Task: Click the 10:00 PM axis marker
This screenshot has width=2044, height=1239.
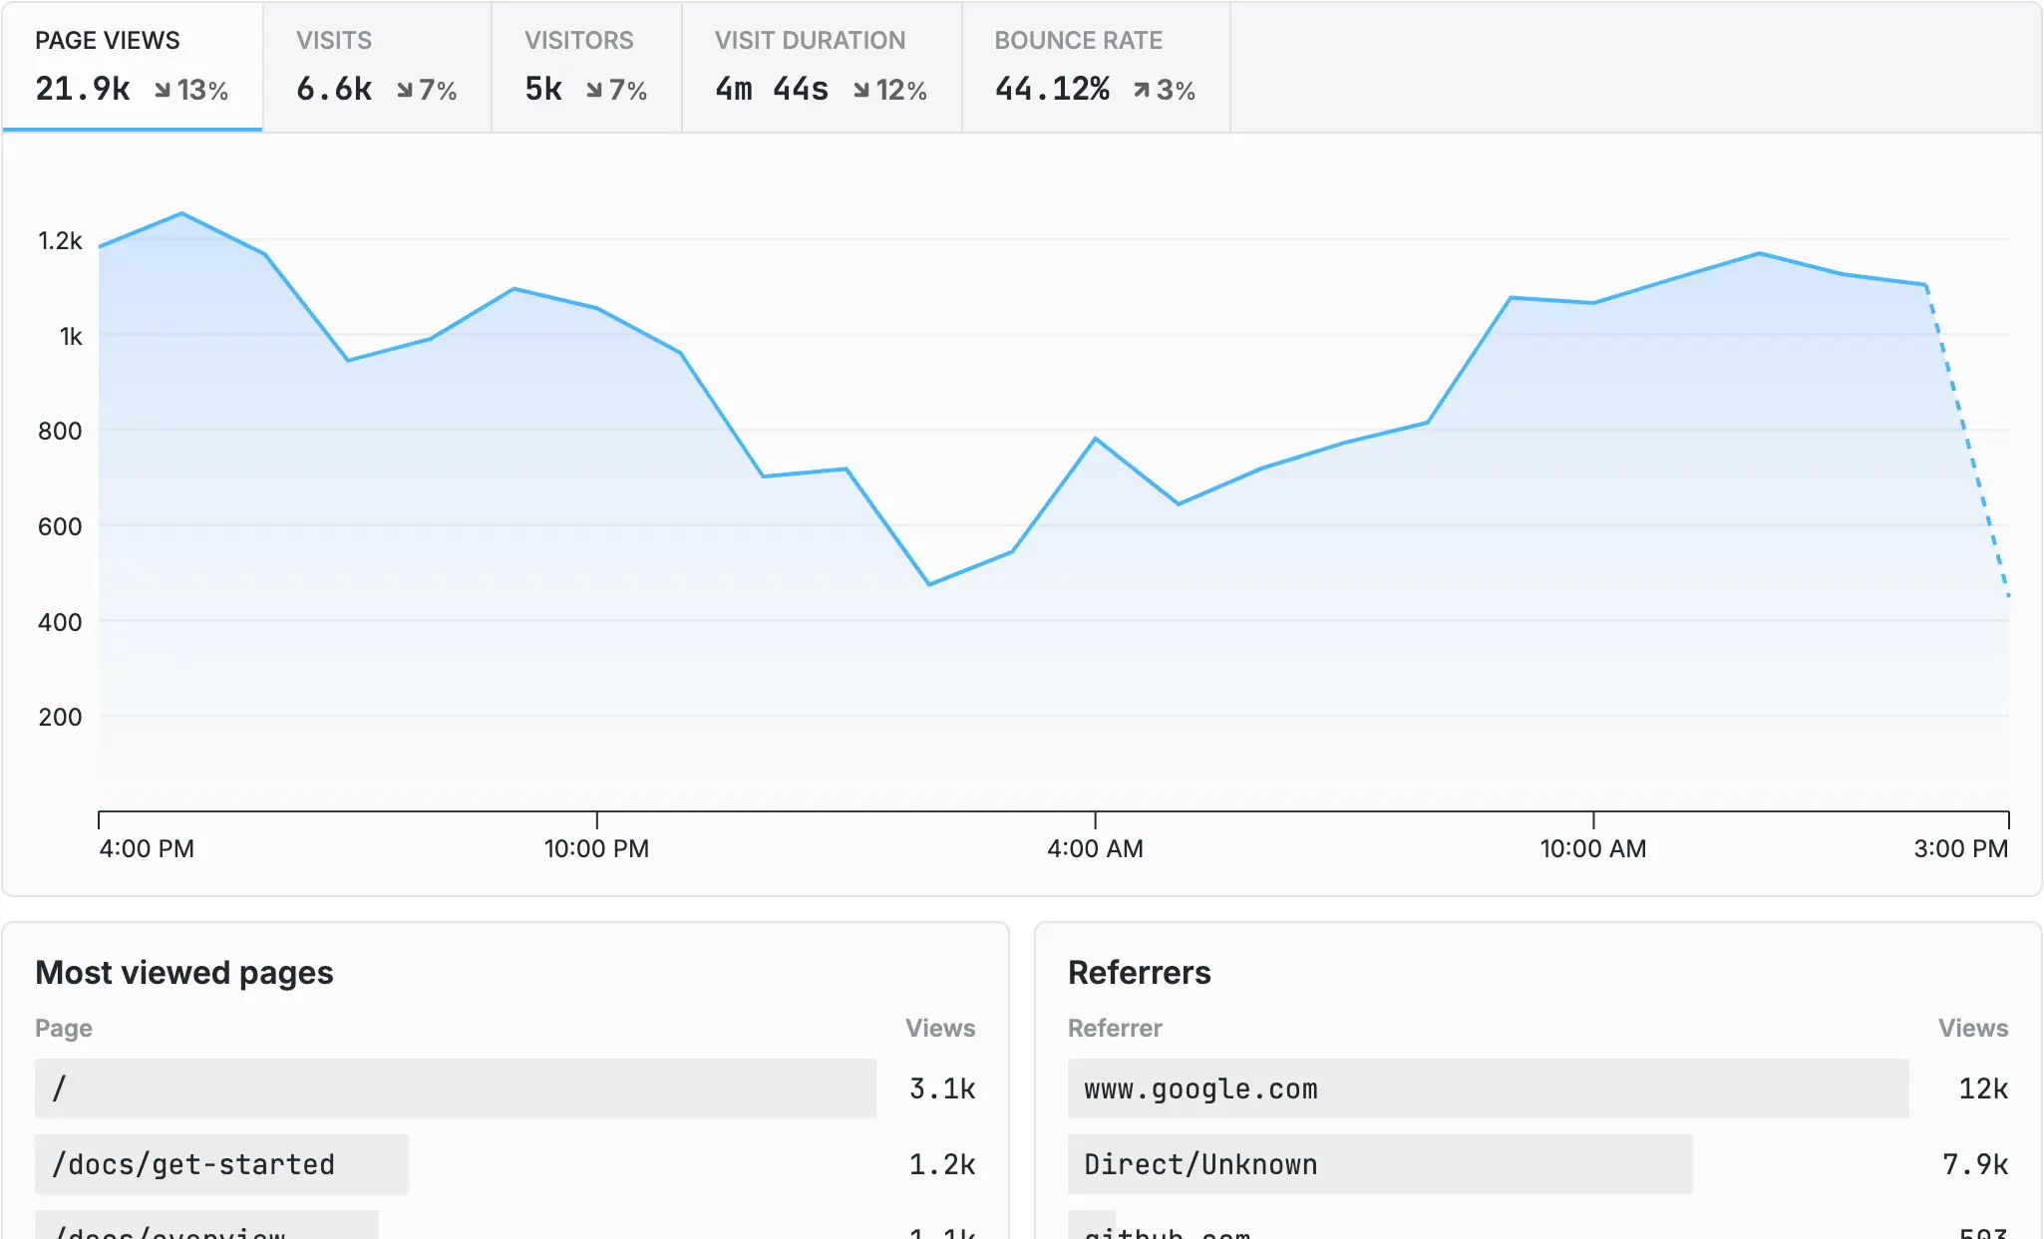Action: [596, 848]
